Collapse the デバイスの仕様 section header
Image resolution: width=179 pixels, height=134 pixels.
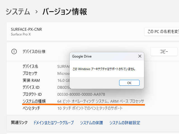coord(93,52)
